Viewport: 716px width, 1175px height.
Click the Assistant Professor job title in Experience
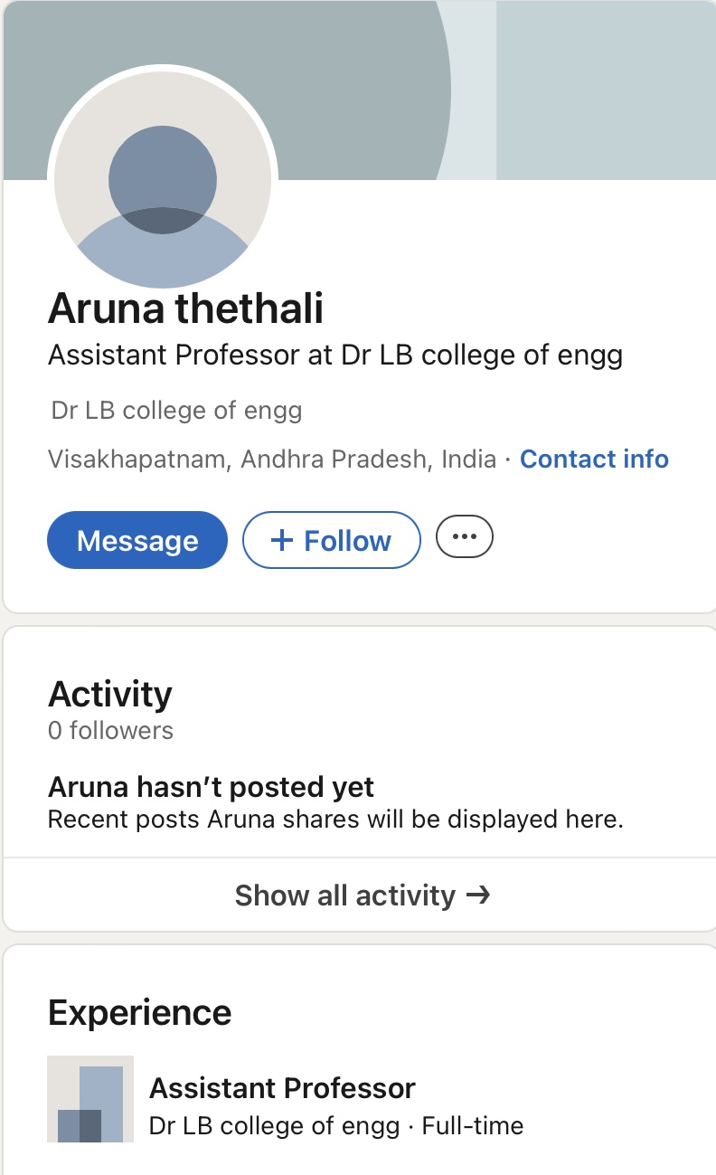pos(282,1087)
